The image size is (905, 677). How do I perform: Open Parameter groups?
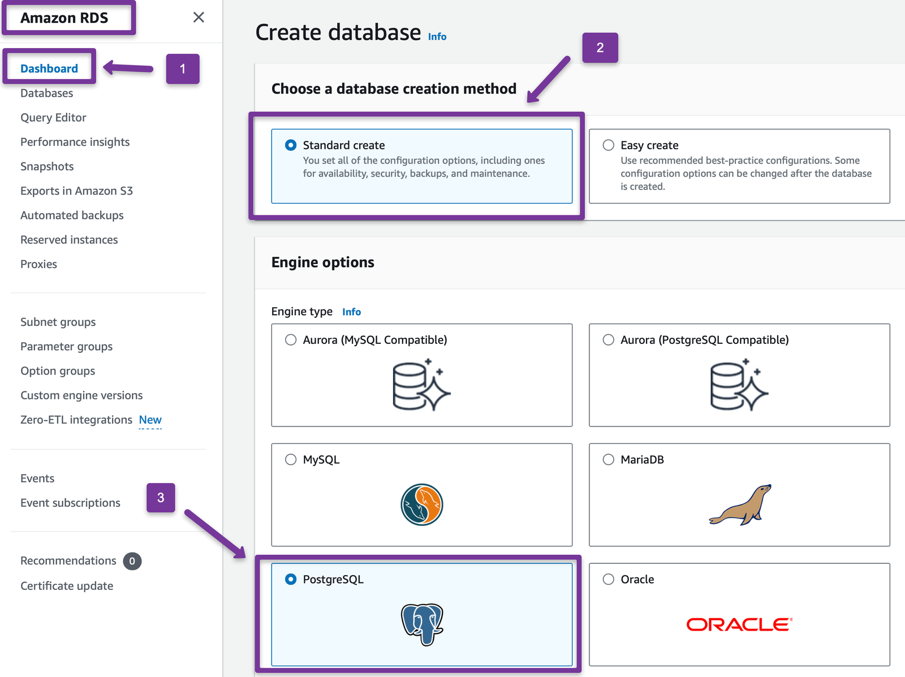[66, 346]
